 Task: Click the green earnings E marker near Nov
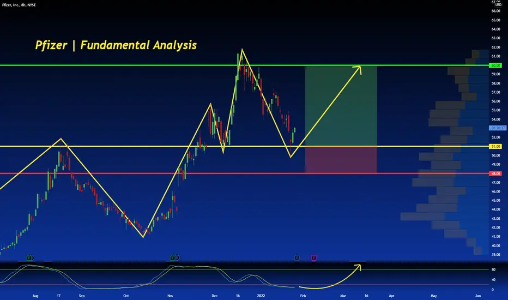[x=172, y=258]
